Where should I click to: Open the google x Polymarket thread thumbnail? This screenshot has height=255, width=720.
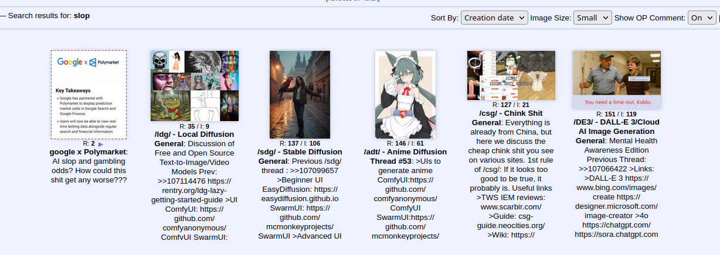click(89, 95)
